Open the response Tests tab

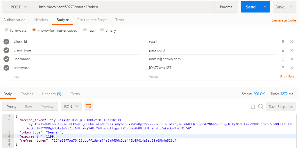(75, 94)
